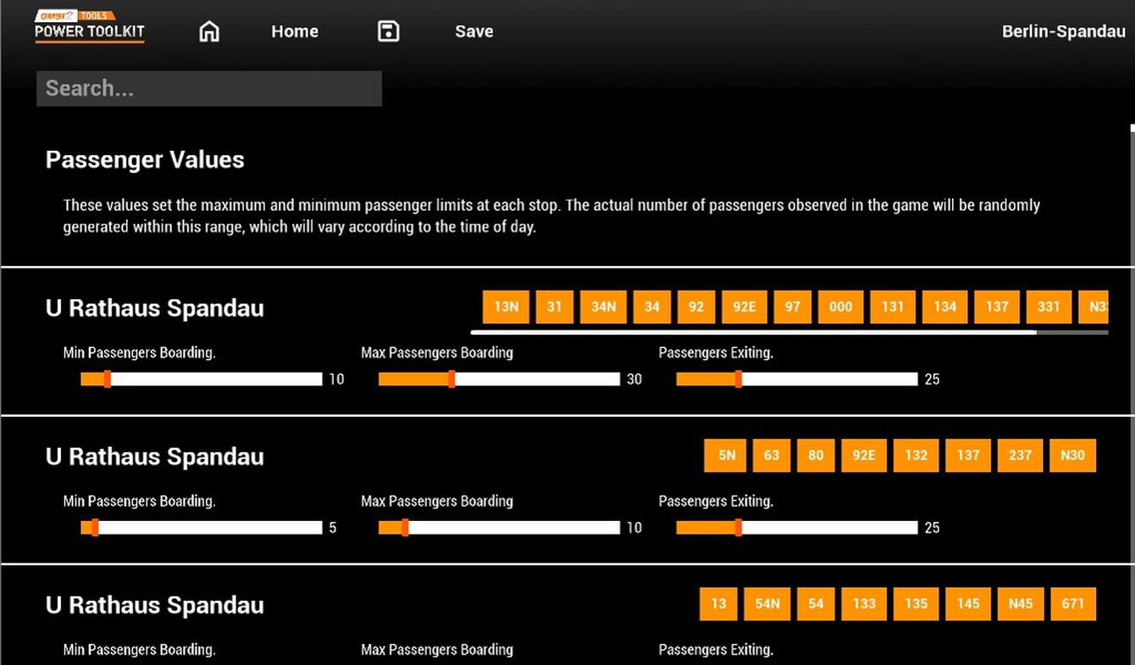Click line tag 80
Image resolution: width=1135 pixels, height=665 pixels.
[x=816, y=455]
